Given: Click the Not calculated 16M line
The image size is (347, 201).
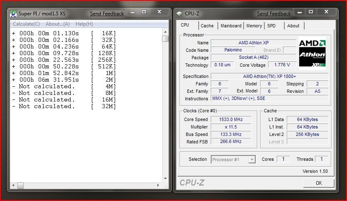Looking at the screenshot, I should click(64, 99).
